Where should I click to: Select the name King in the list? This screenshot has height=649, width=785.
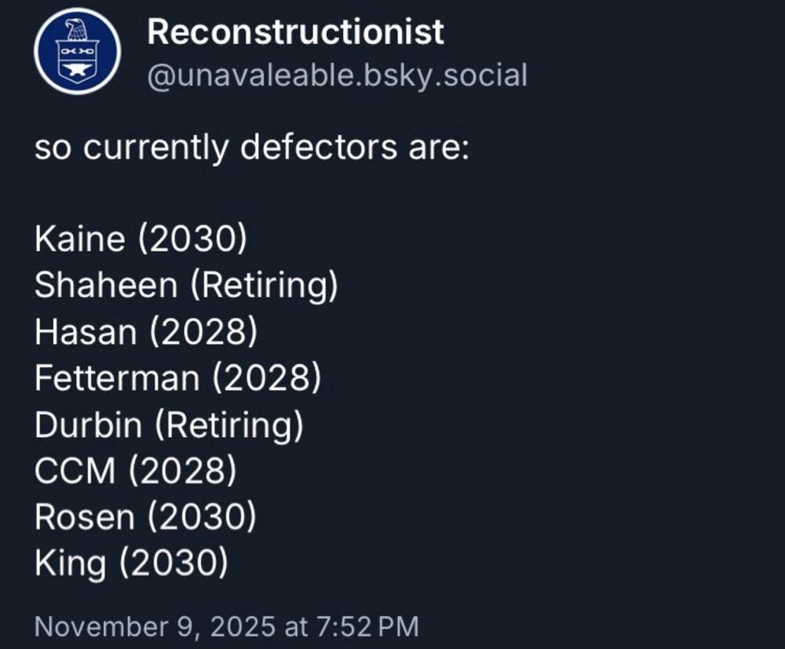[68, 563]
